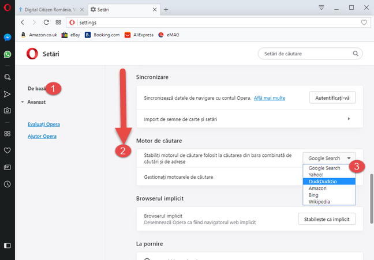Screen dimensions: 374x260
Task: Open the Ajutor Opera link
Action: click(42, 136)
